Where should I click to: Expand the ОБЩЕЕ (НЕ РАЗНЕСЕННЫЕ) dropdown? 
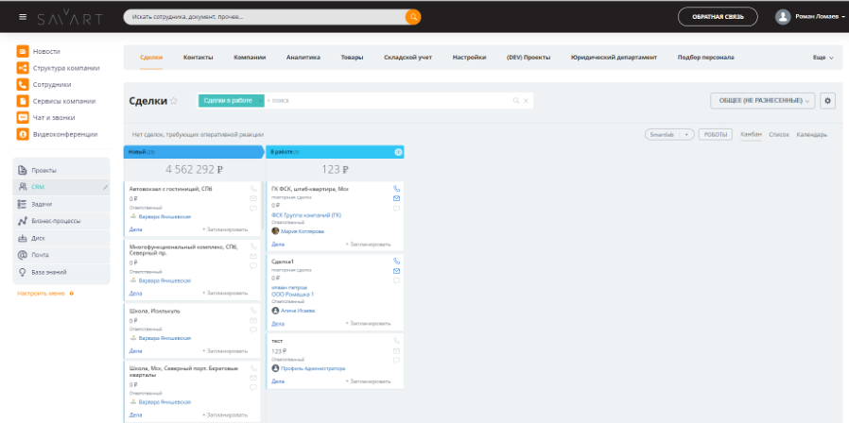point(762,100)
